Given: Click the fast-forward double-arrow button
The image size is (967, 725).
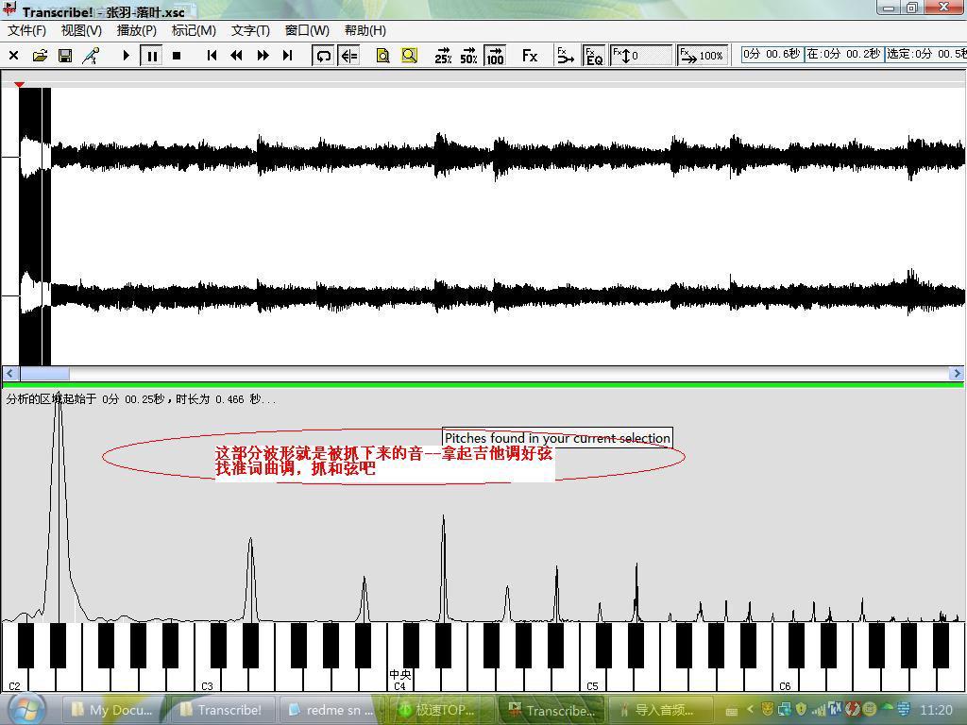Looking at the screenshot, I should (263, 56).
